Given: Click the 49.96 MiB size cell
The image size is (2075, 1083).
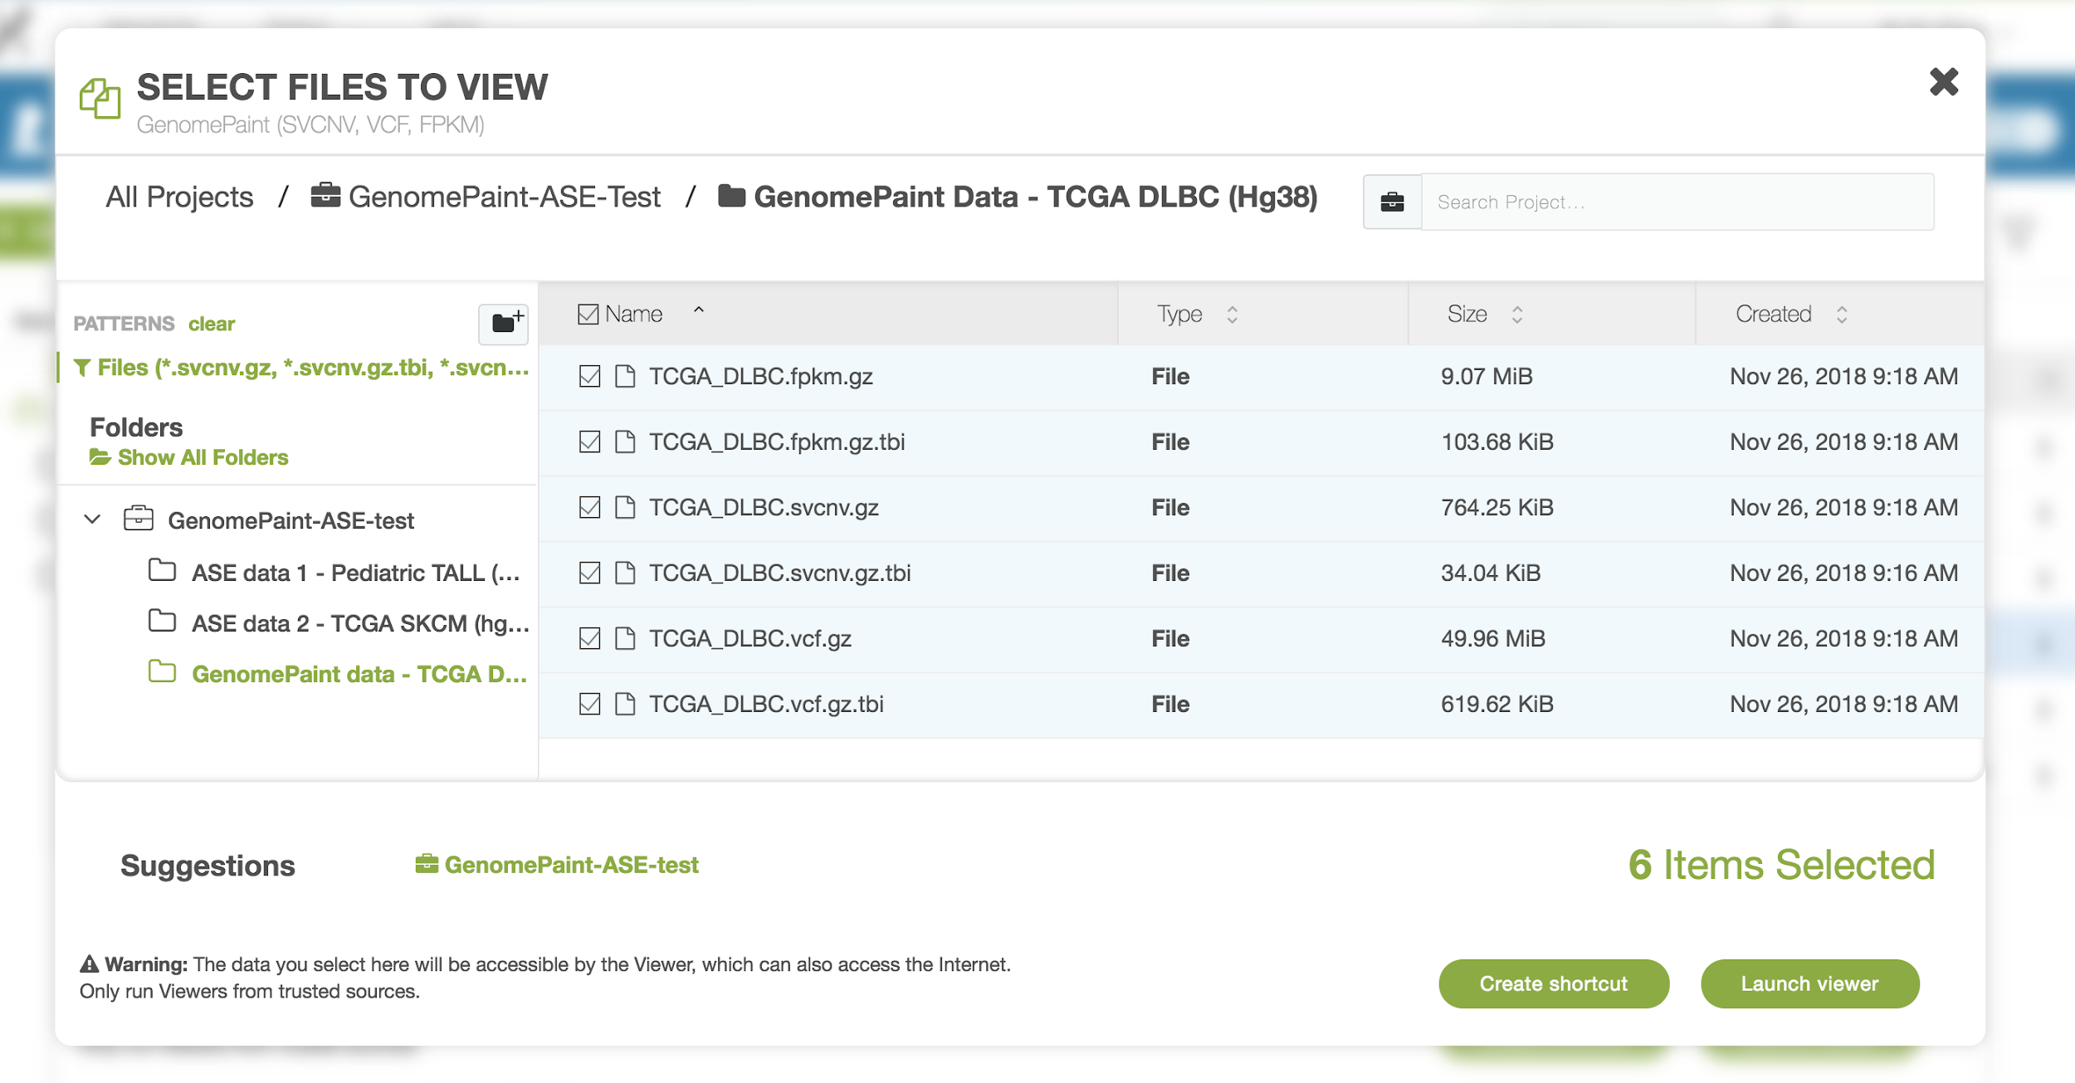Looking at the screenshot, I should [1493, 638].
